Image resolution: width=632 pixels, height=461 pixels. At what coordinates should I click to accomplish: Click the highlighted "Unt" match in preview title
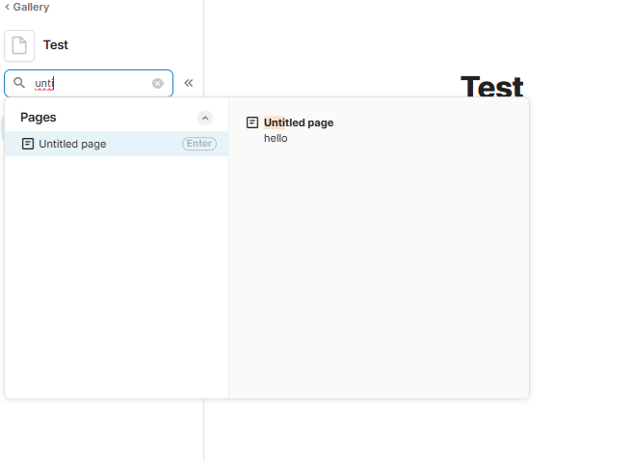click(274, 122)
